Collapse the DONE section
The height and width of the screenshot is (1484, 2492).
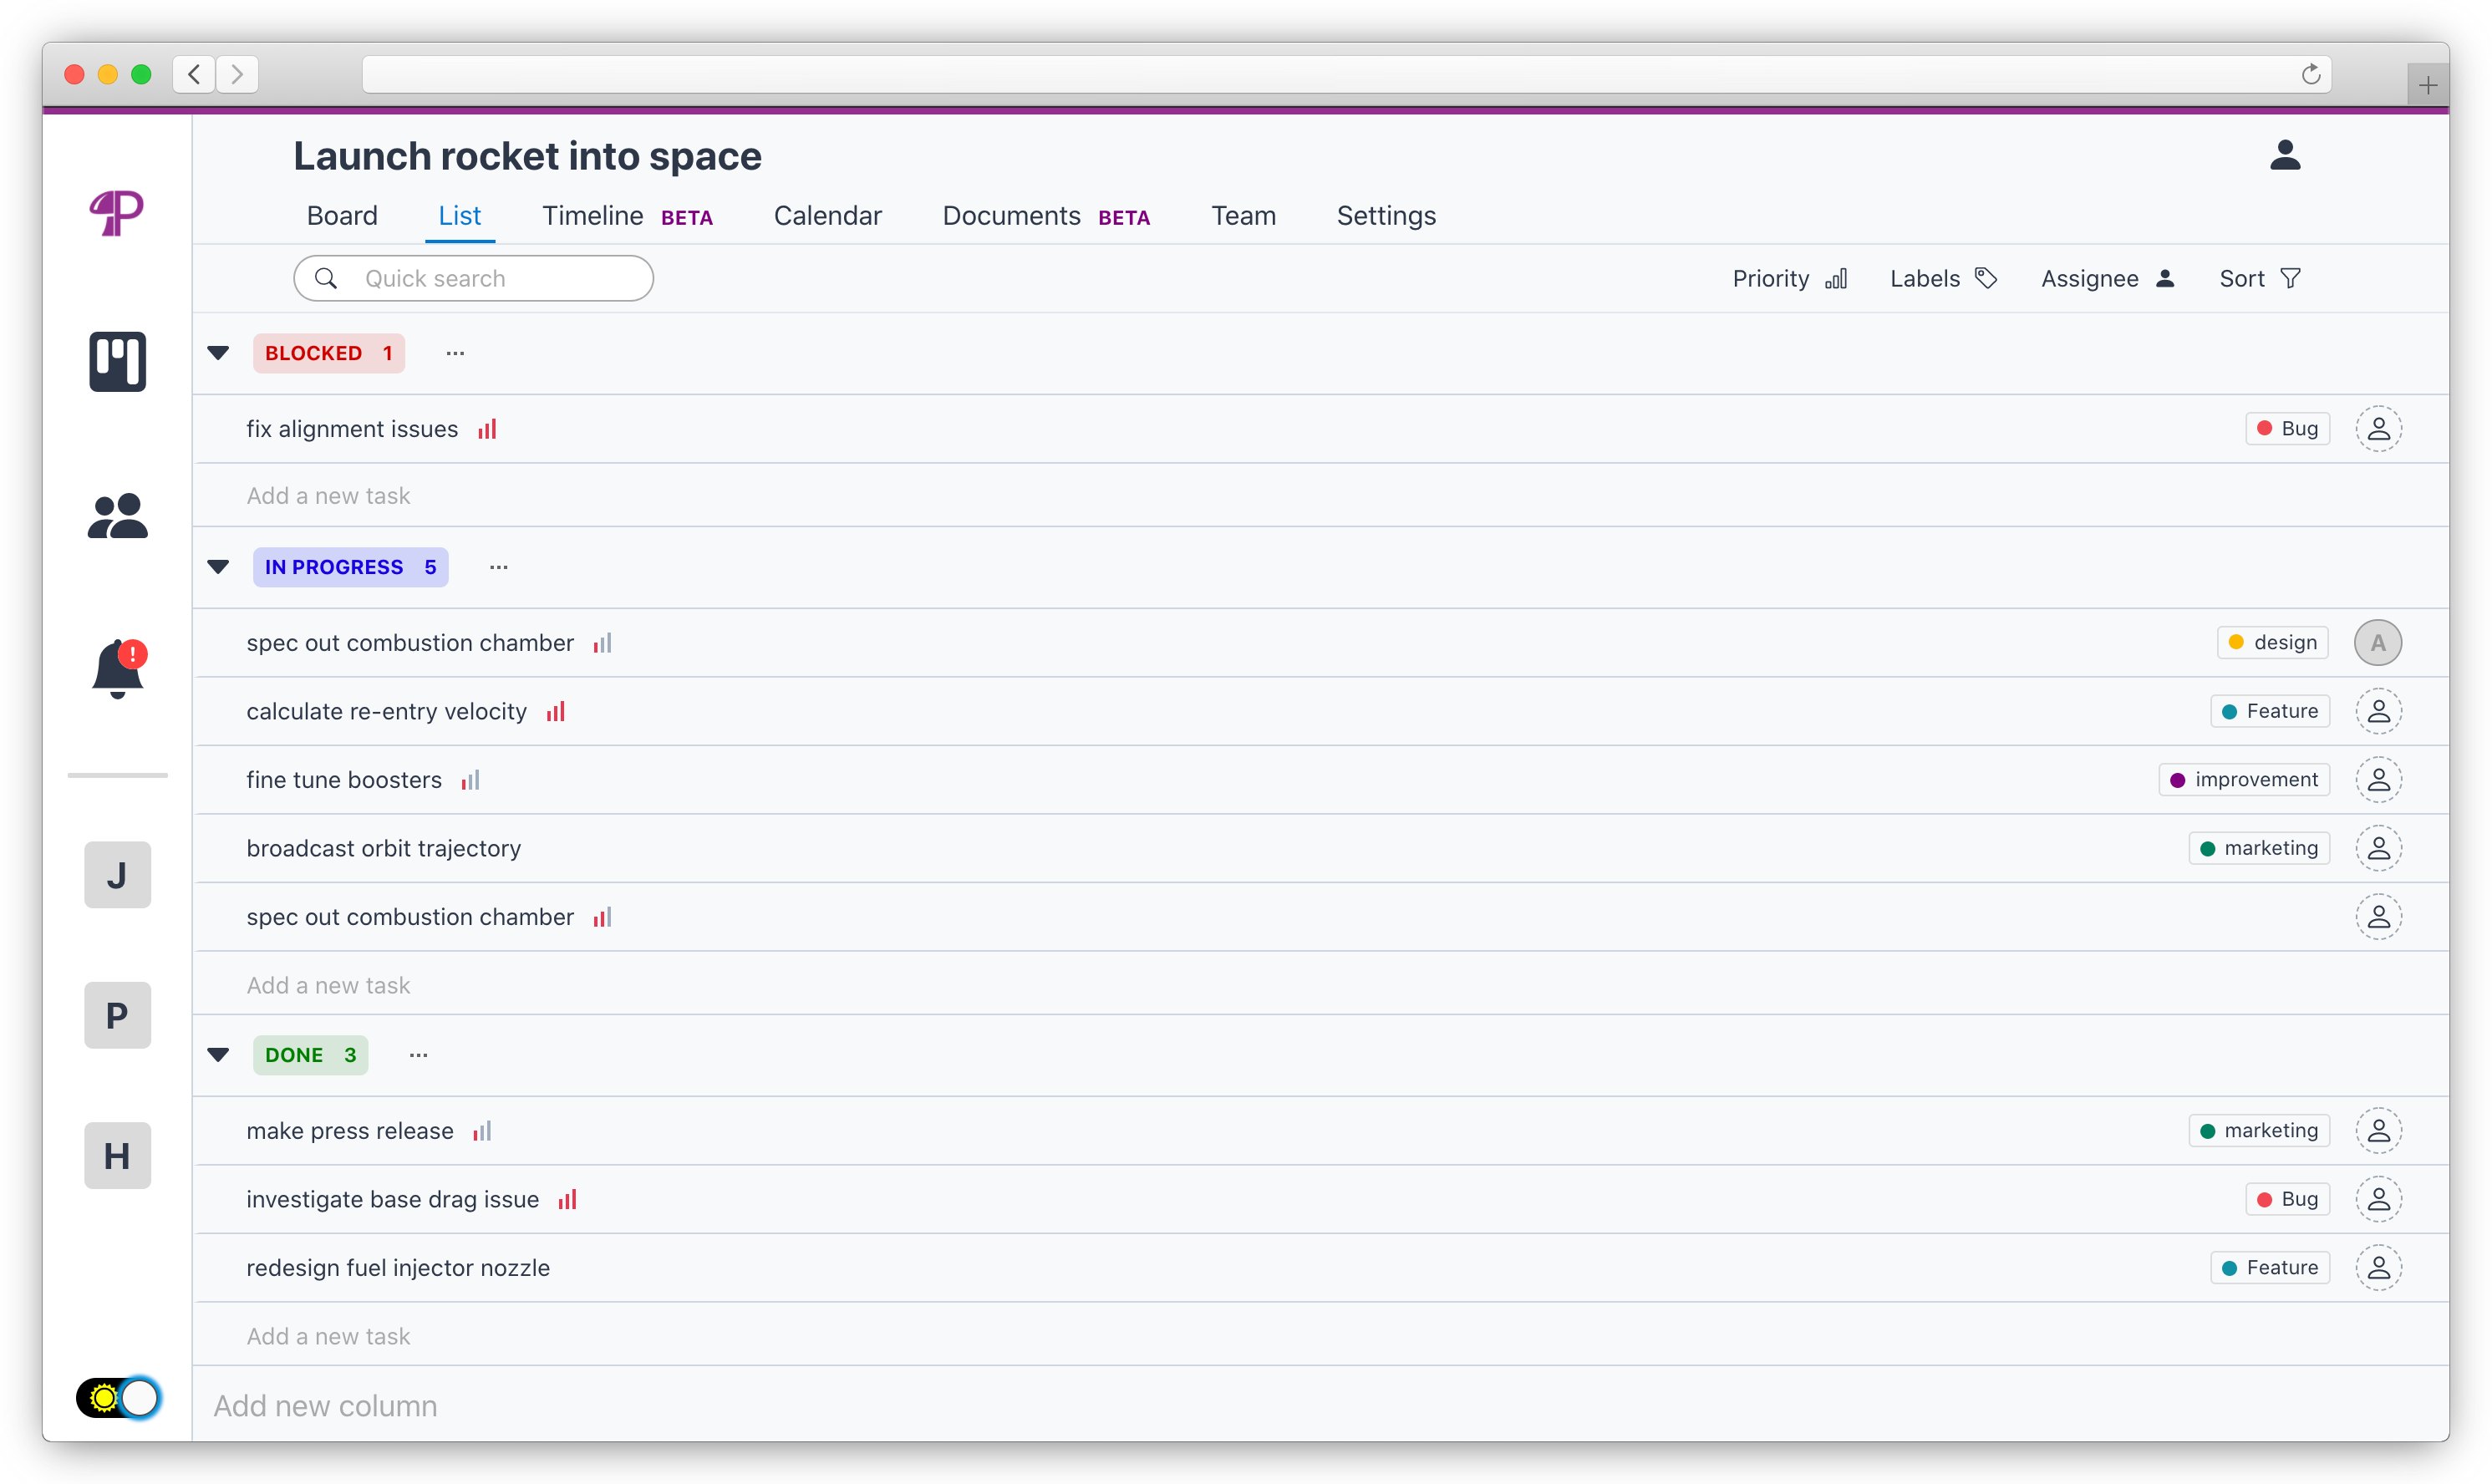click(218, 1055)
